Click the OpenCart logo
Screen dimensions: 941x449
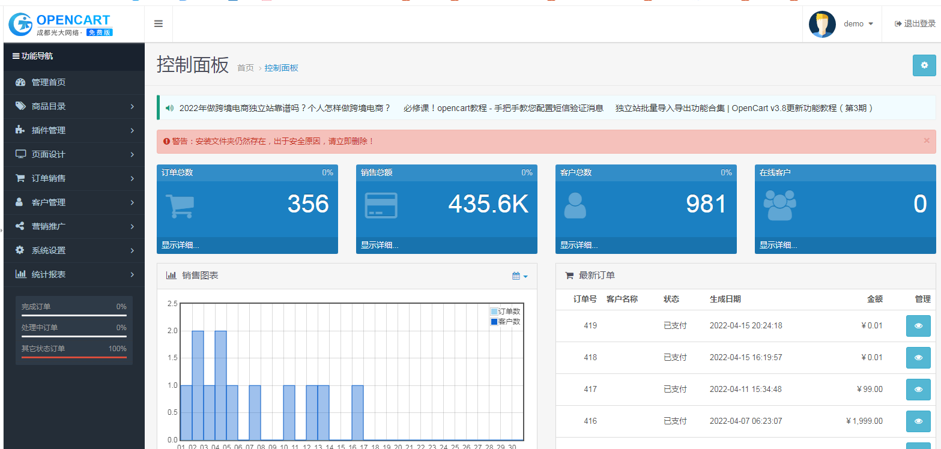61,24
